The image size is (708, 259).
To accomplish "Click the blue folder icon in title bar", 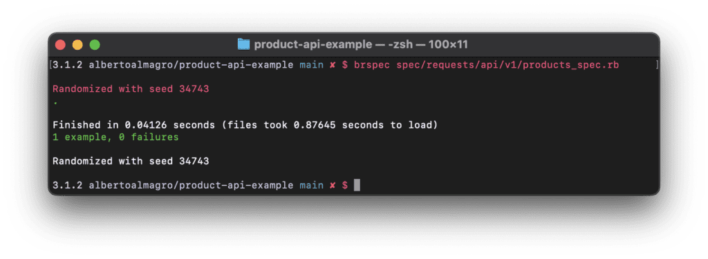I will [x=244, y=44].
